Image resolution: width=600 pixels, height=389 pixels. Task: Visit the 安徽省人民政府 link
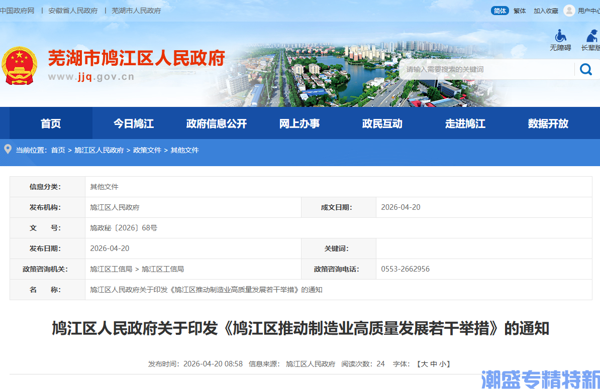[x=73, y=11]
